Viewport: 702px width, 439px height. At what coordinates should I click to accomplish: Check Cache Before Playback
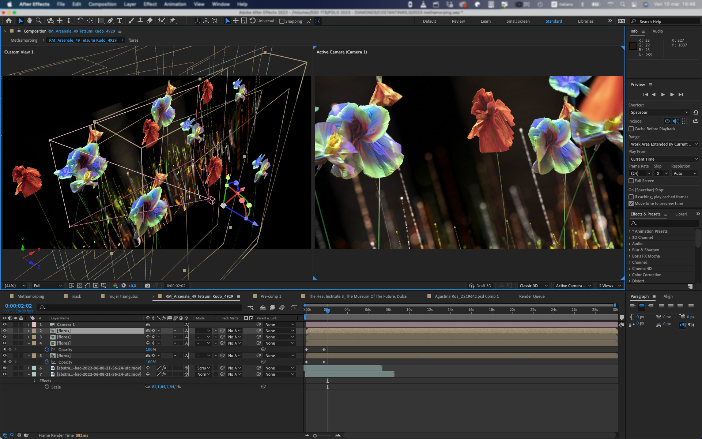click(x=631, y=129)
